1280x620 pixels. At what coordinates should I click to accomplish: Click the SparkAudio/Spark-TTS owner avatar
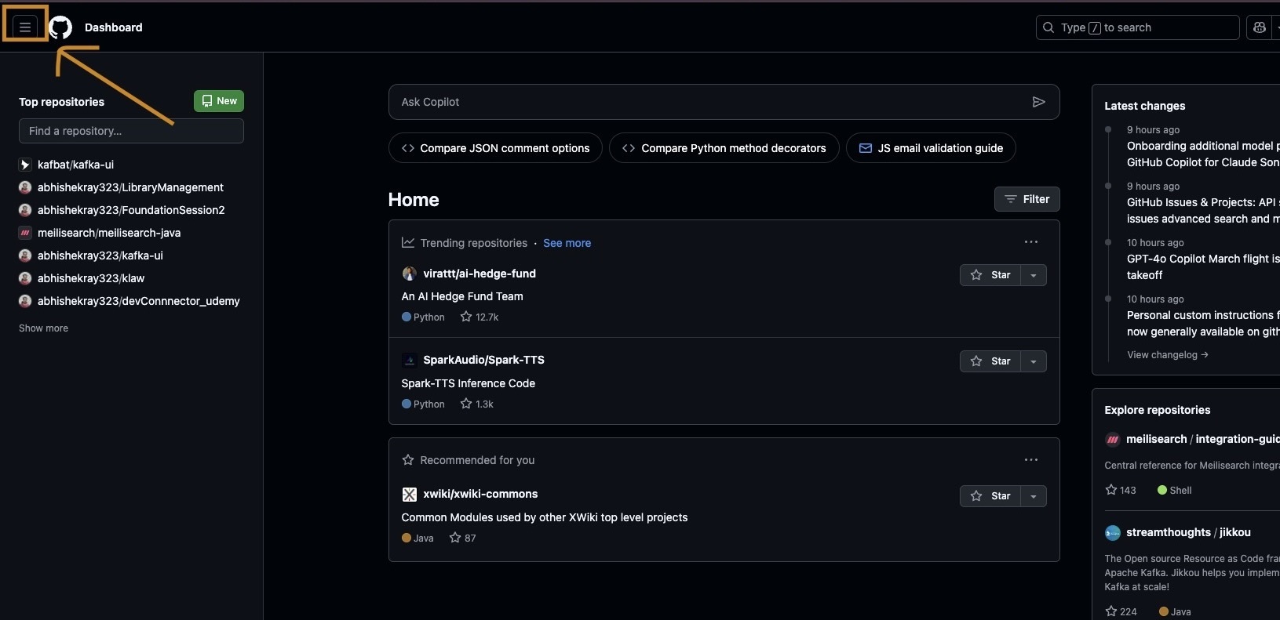tap(409, 360)
